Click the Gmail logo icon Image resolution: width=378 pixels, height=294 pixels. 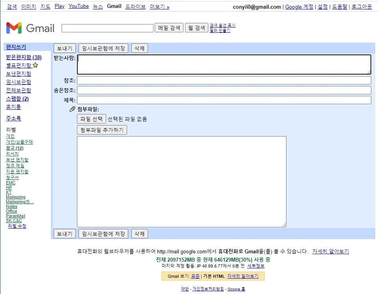[x=14, y=28]
